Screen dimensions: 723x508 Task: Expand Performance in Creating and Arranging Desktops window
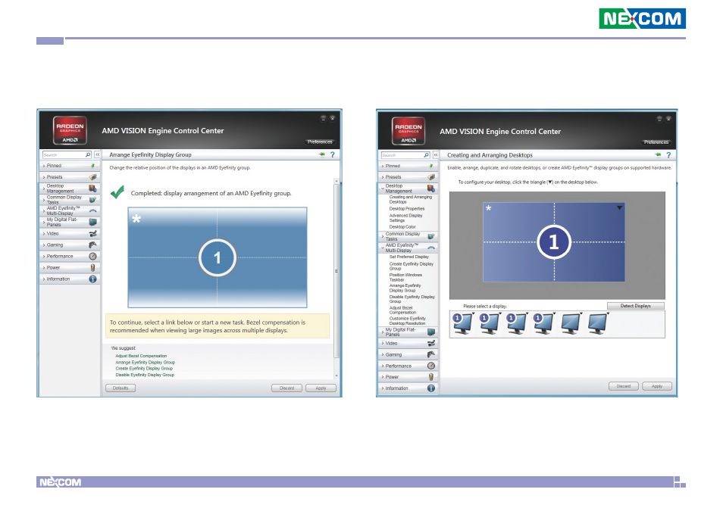[x=408, y=366]
